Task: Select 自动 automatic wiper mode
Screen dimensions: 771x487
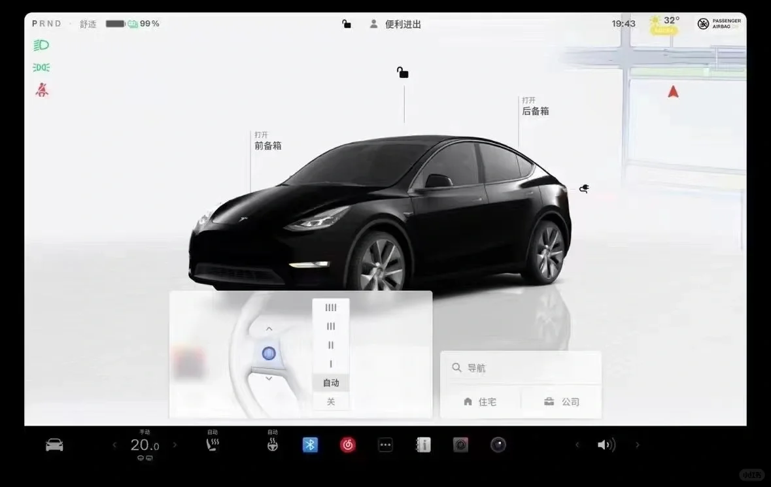Action: pos(330,383)
